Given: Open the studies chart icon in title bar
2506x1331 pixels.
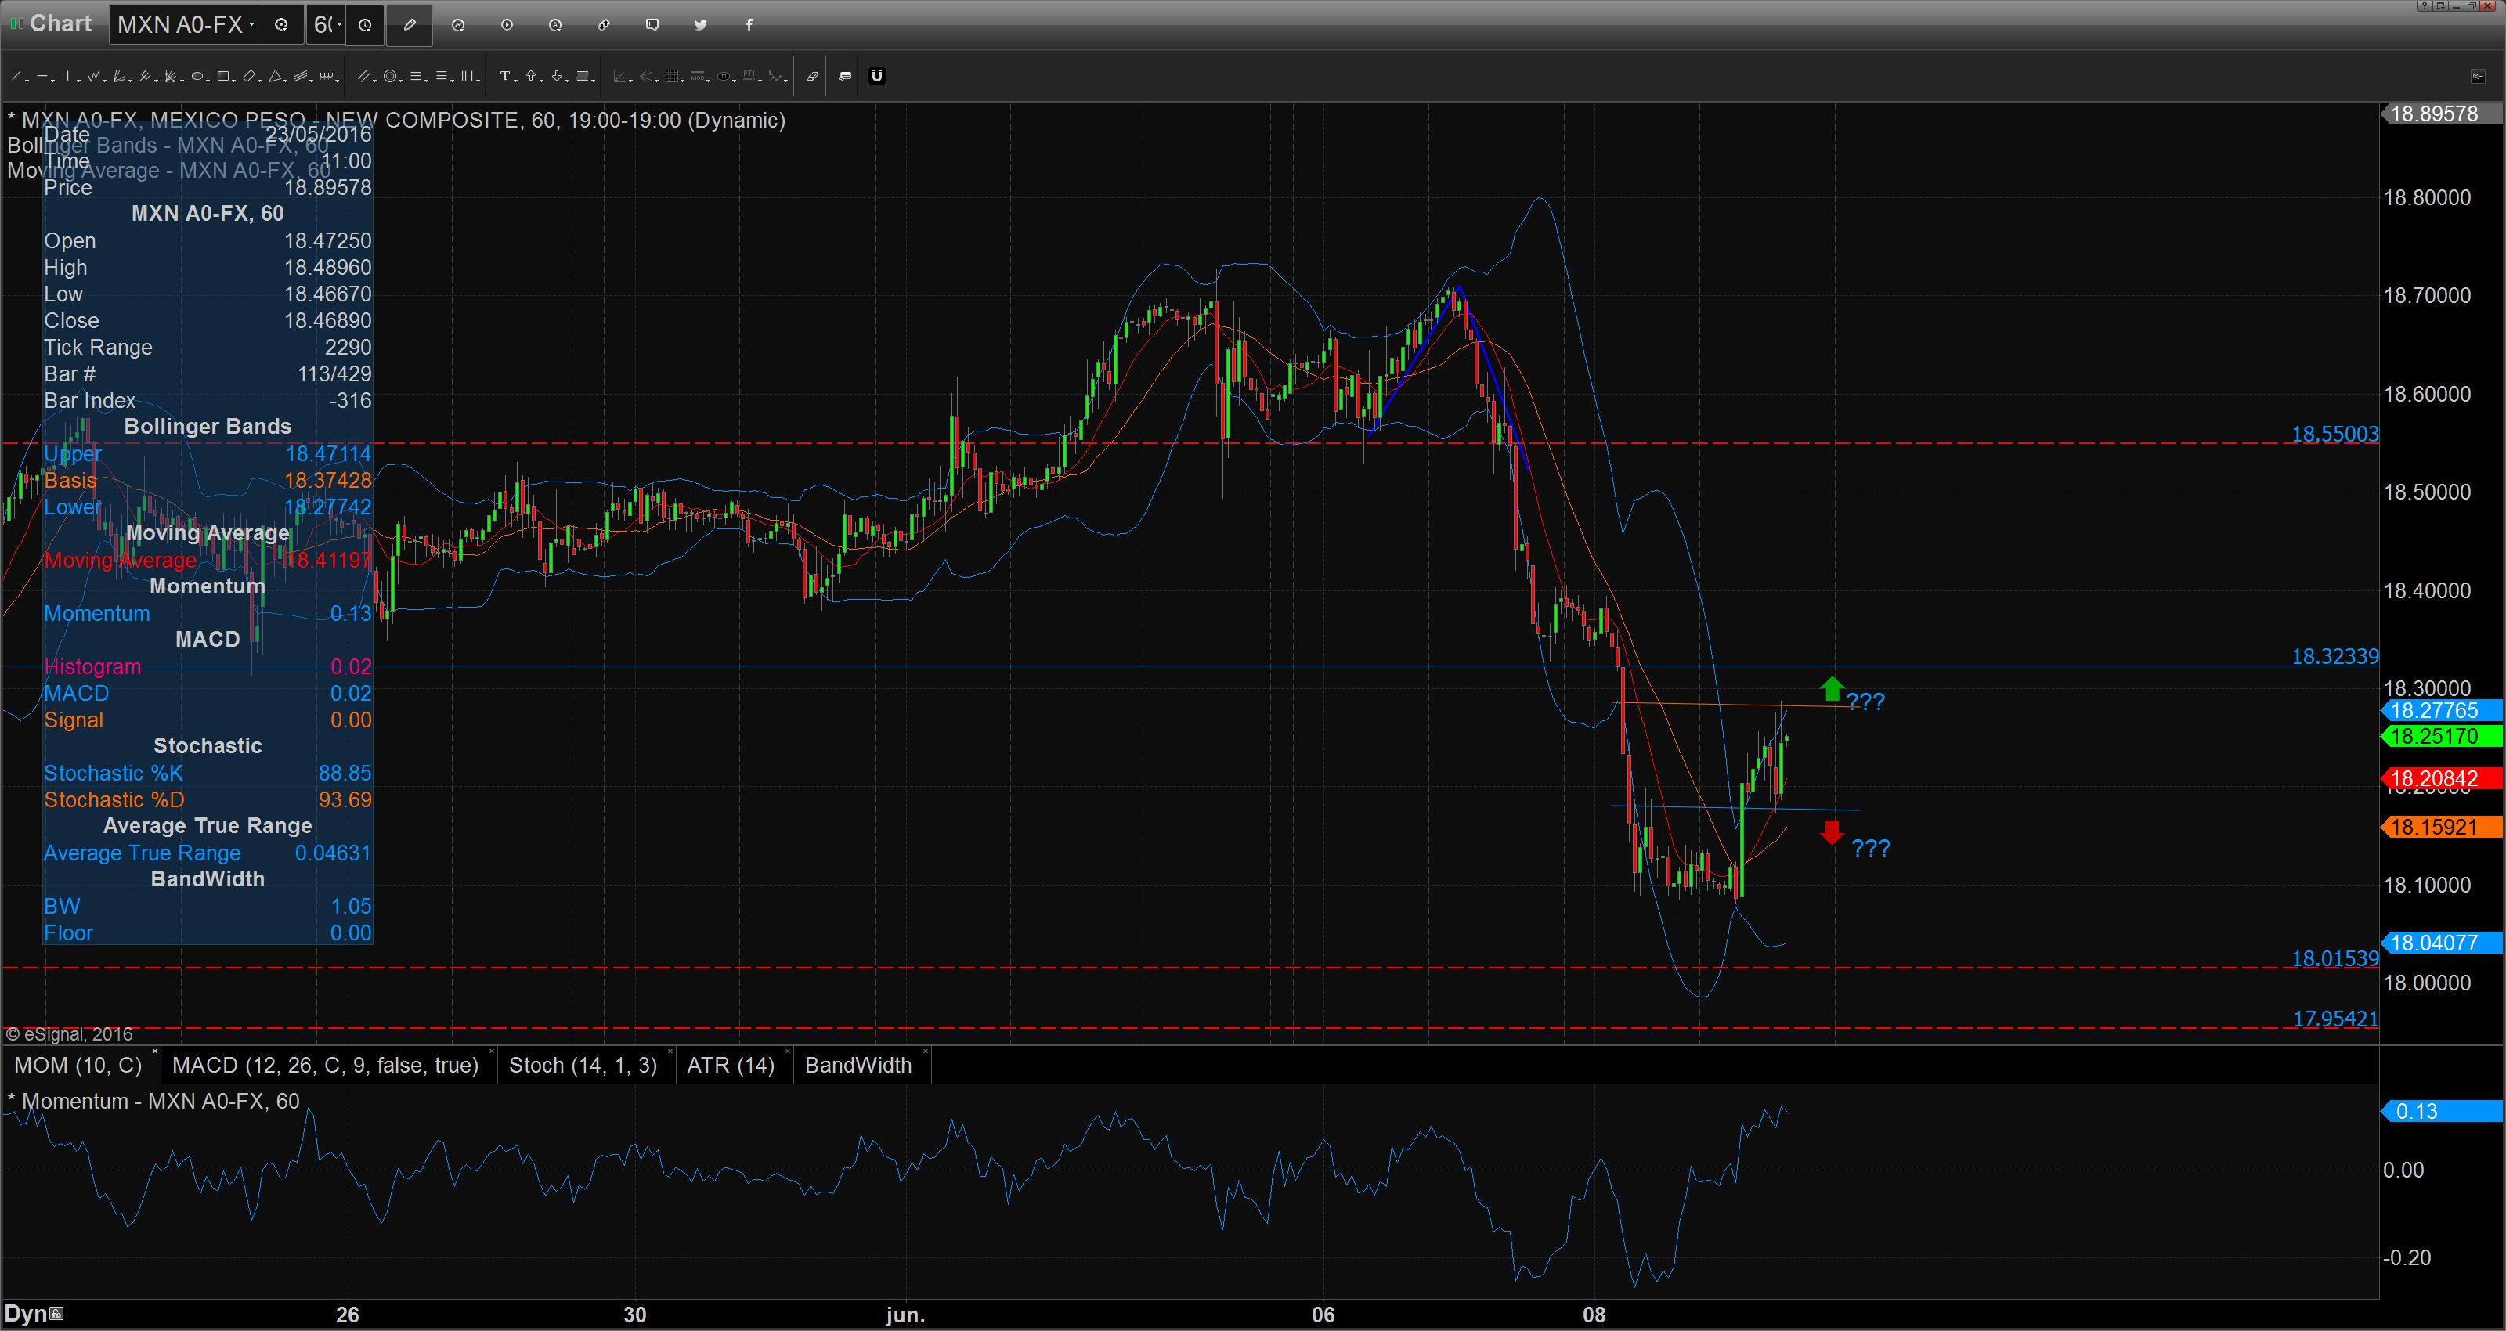Looking at the screenshot, I should pos(458,24).
